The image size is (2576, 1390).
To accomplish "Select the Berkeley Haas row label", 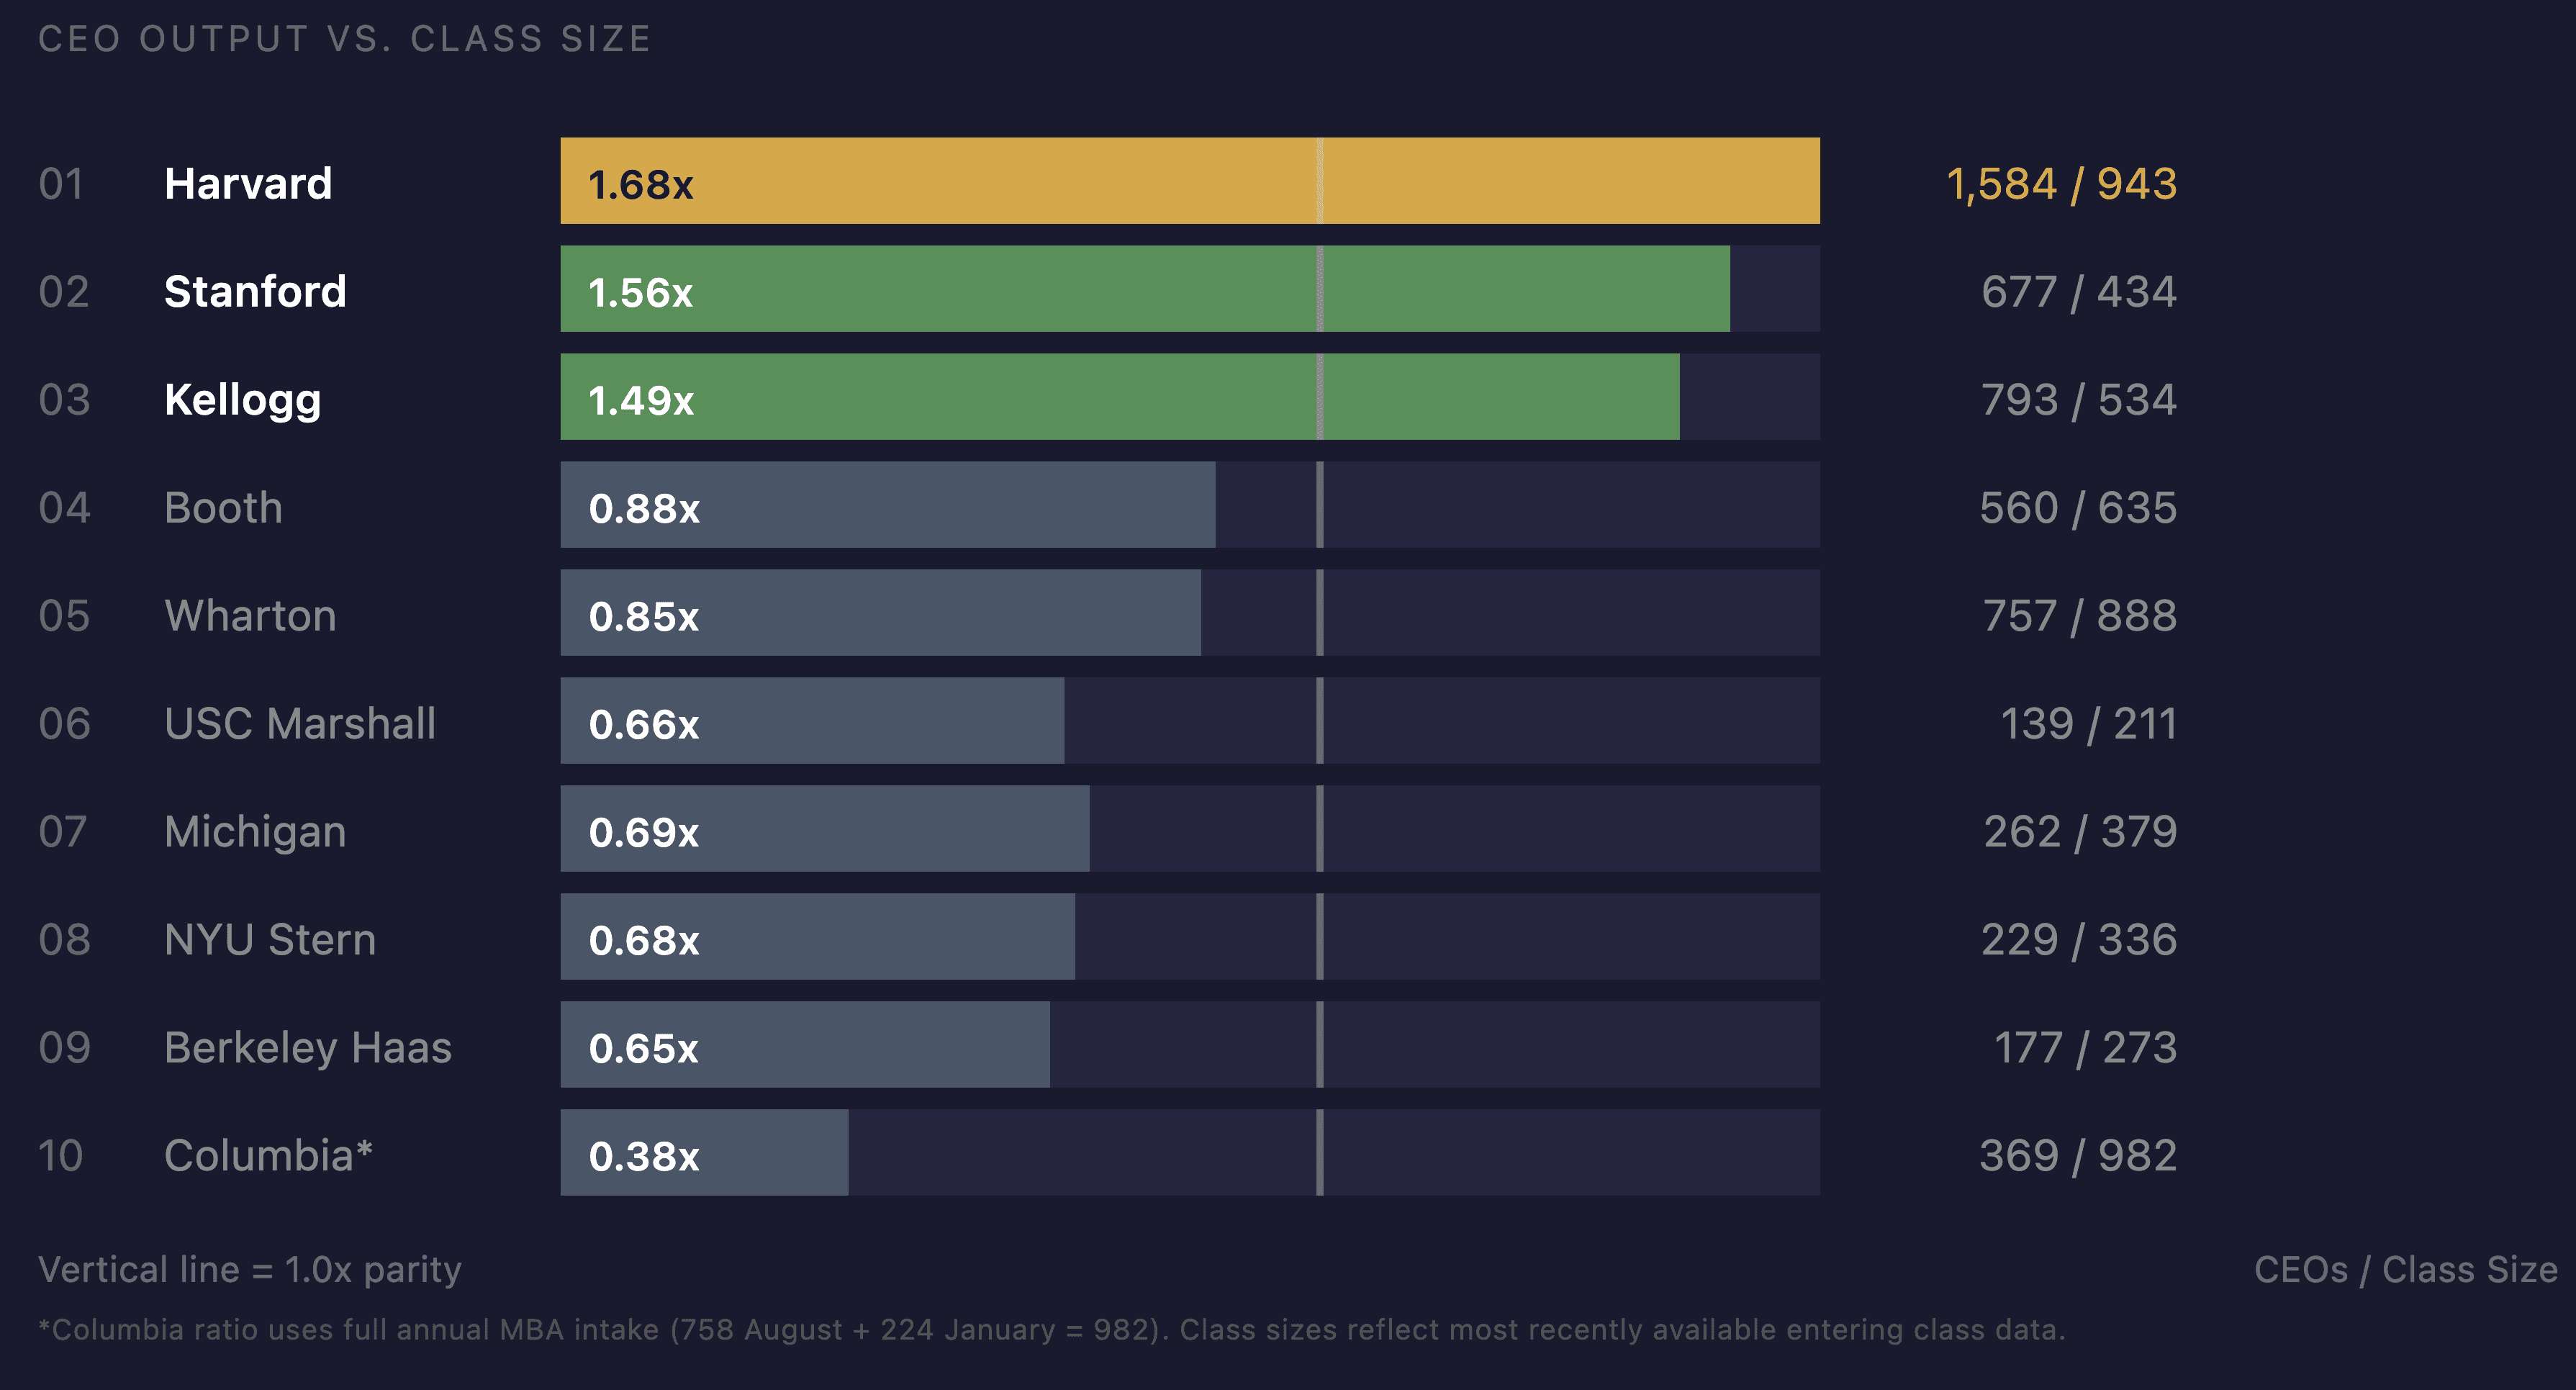I will 308,1048.
